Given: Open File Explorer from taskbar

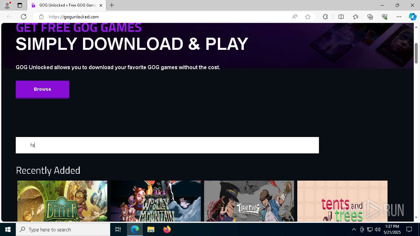Looking at the screenshot, I should (151, 229).
